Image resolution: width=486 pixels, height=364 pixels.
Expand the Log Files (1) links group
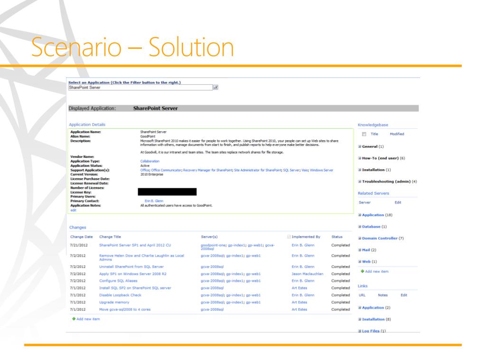click(360, 331)
